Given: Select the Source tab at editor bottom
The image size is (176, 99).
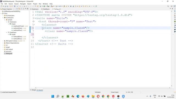Looking at the screenshot, I should 40,90.
